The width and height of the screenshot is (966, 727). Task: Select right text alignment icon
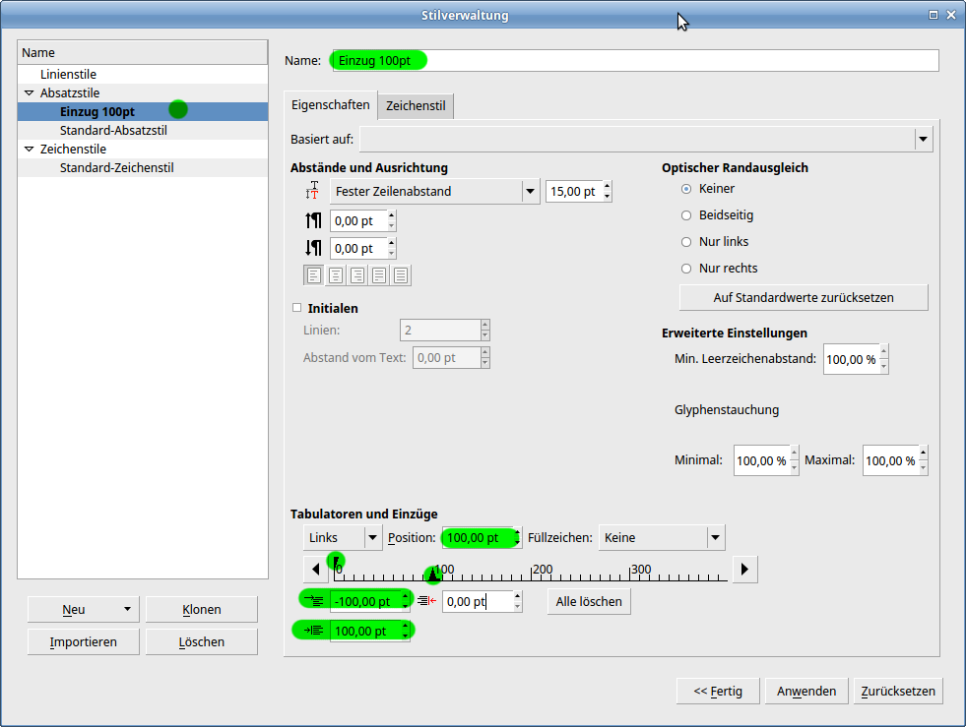357,275
